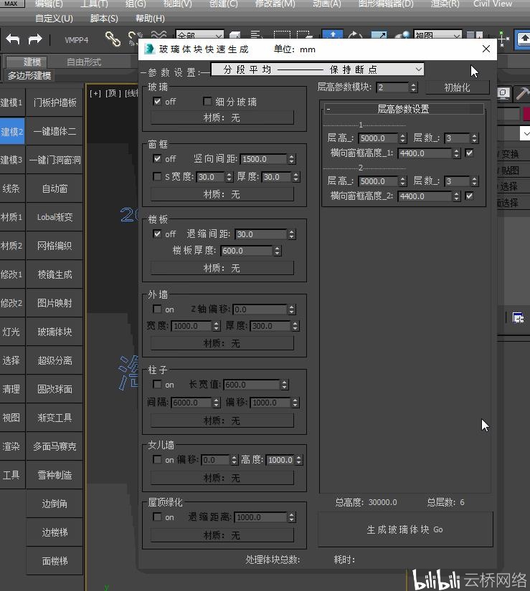The width and height of the screenshot is (530, 591).
Task: Click the 渐变工具 script button
Action: pyautogui.click(x=55, y=418)
